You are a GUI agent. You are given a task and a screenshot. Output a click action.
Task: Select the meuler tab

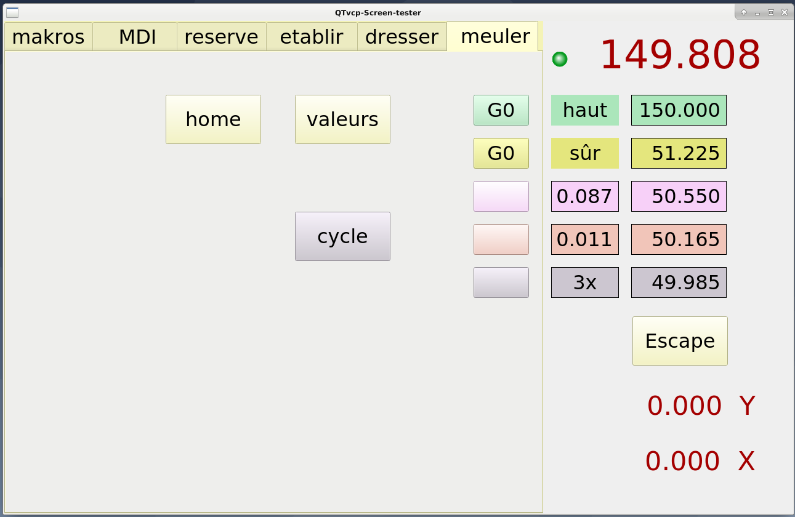(x=493, y=36)
